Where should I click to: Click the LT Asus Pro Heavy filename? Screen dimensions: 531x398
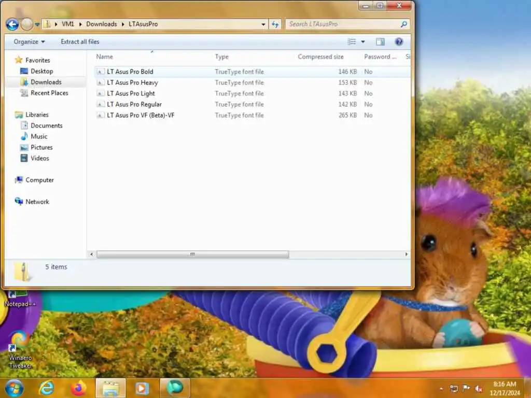[132, 82]
